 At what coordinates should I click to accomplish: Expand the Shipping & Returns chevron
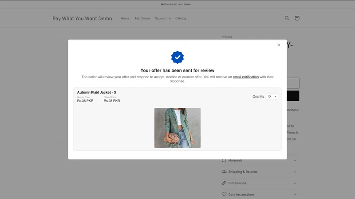tap(295, 172)
